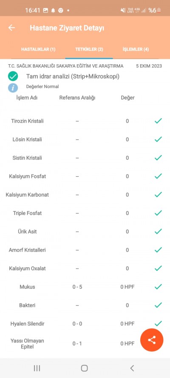This screenshot has width=170, height=378.
Task: Tap the back arrow in the header
Action: (11, 28)
